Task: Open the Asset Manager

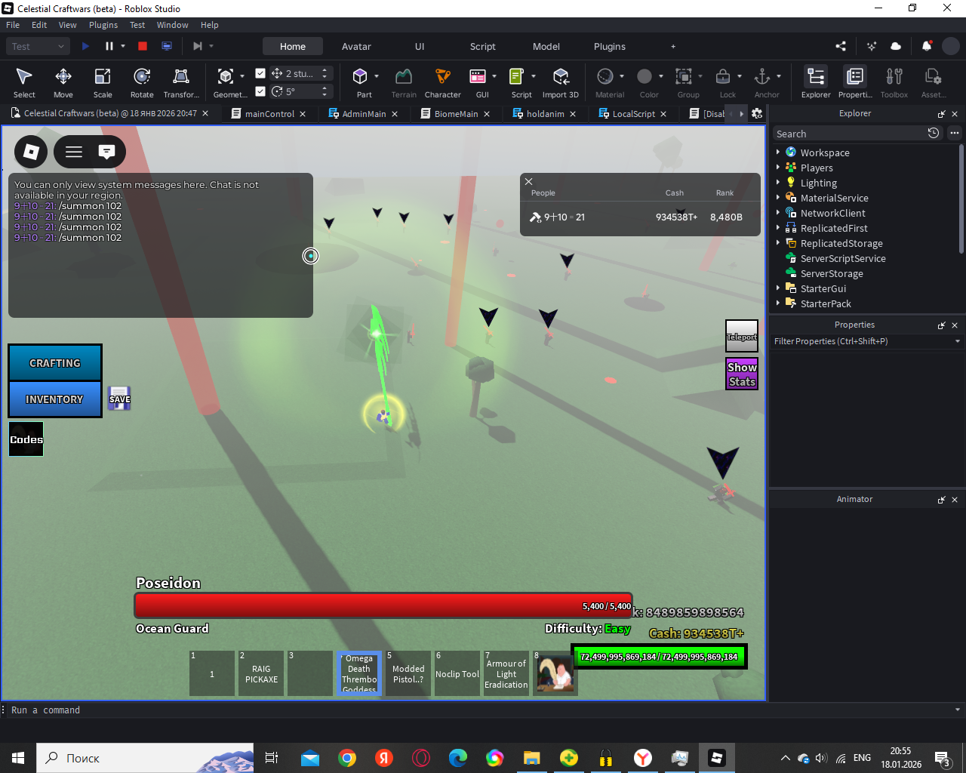Action: [x=934, y=82]
